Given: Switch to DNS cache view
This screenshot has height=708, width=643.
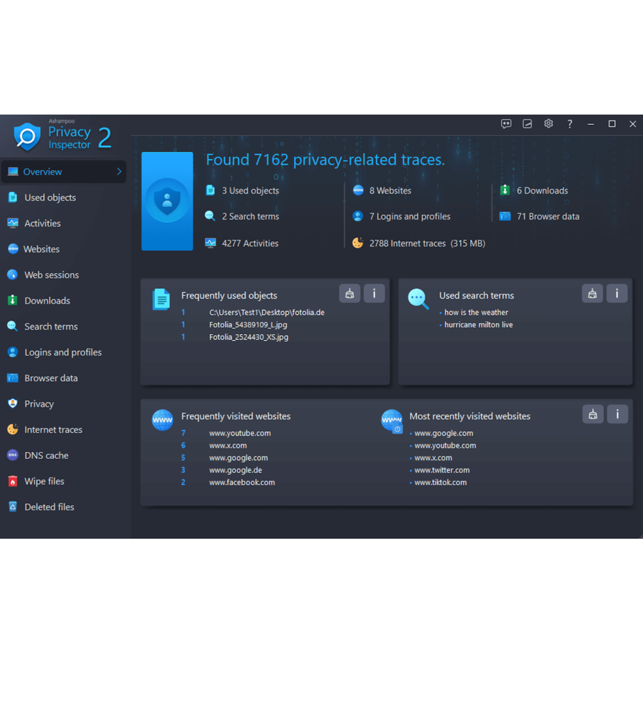Looking at the screenshot, I should coord(46,456).
